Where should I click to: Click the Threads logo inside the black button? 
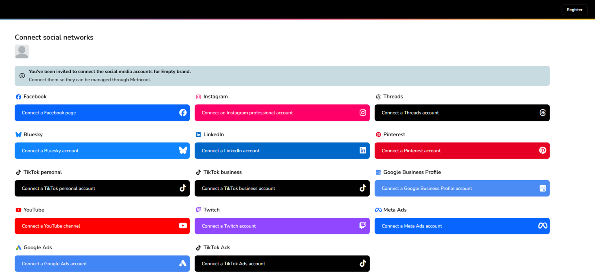[543, 113]
